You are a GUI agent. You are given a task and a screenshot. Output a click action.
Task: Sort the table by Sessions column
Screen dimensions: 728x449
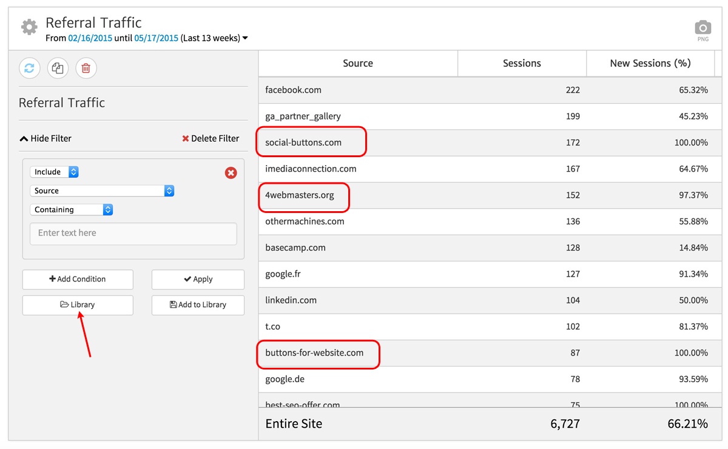click(522, 62)
